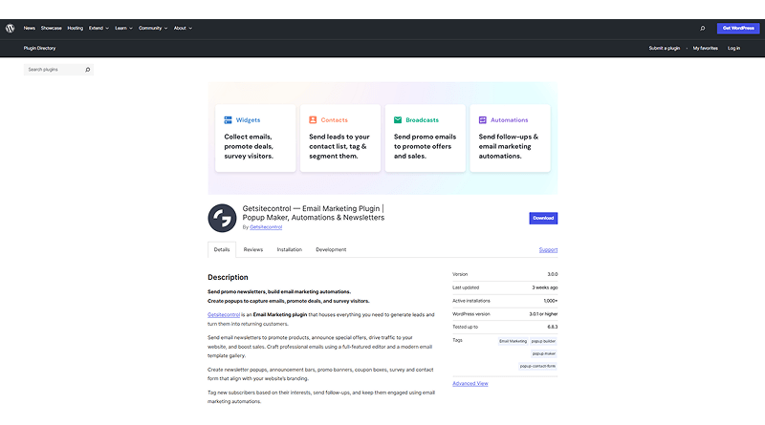The width and height of the screenshot is (765, 425).
Task: Click the plugin title text
Action: [314, 213]
